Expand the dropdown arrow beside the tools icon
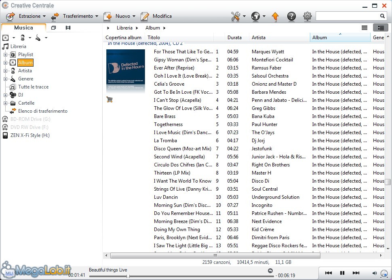 [244, 16]
